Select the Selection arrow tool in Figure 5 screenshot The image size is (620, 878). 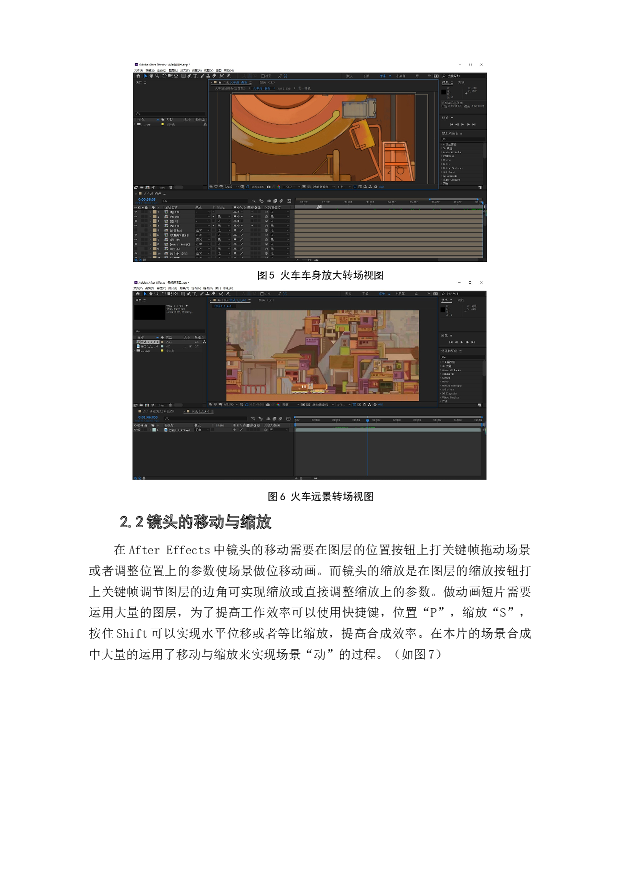145,76
